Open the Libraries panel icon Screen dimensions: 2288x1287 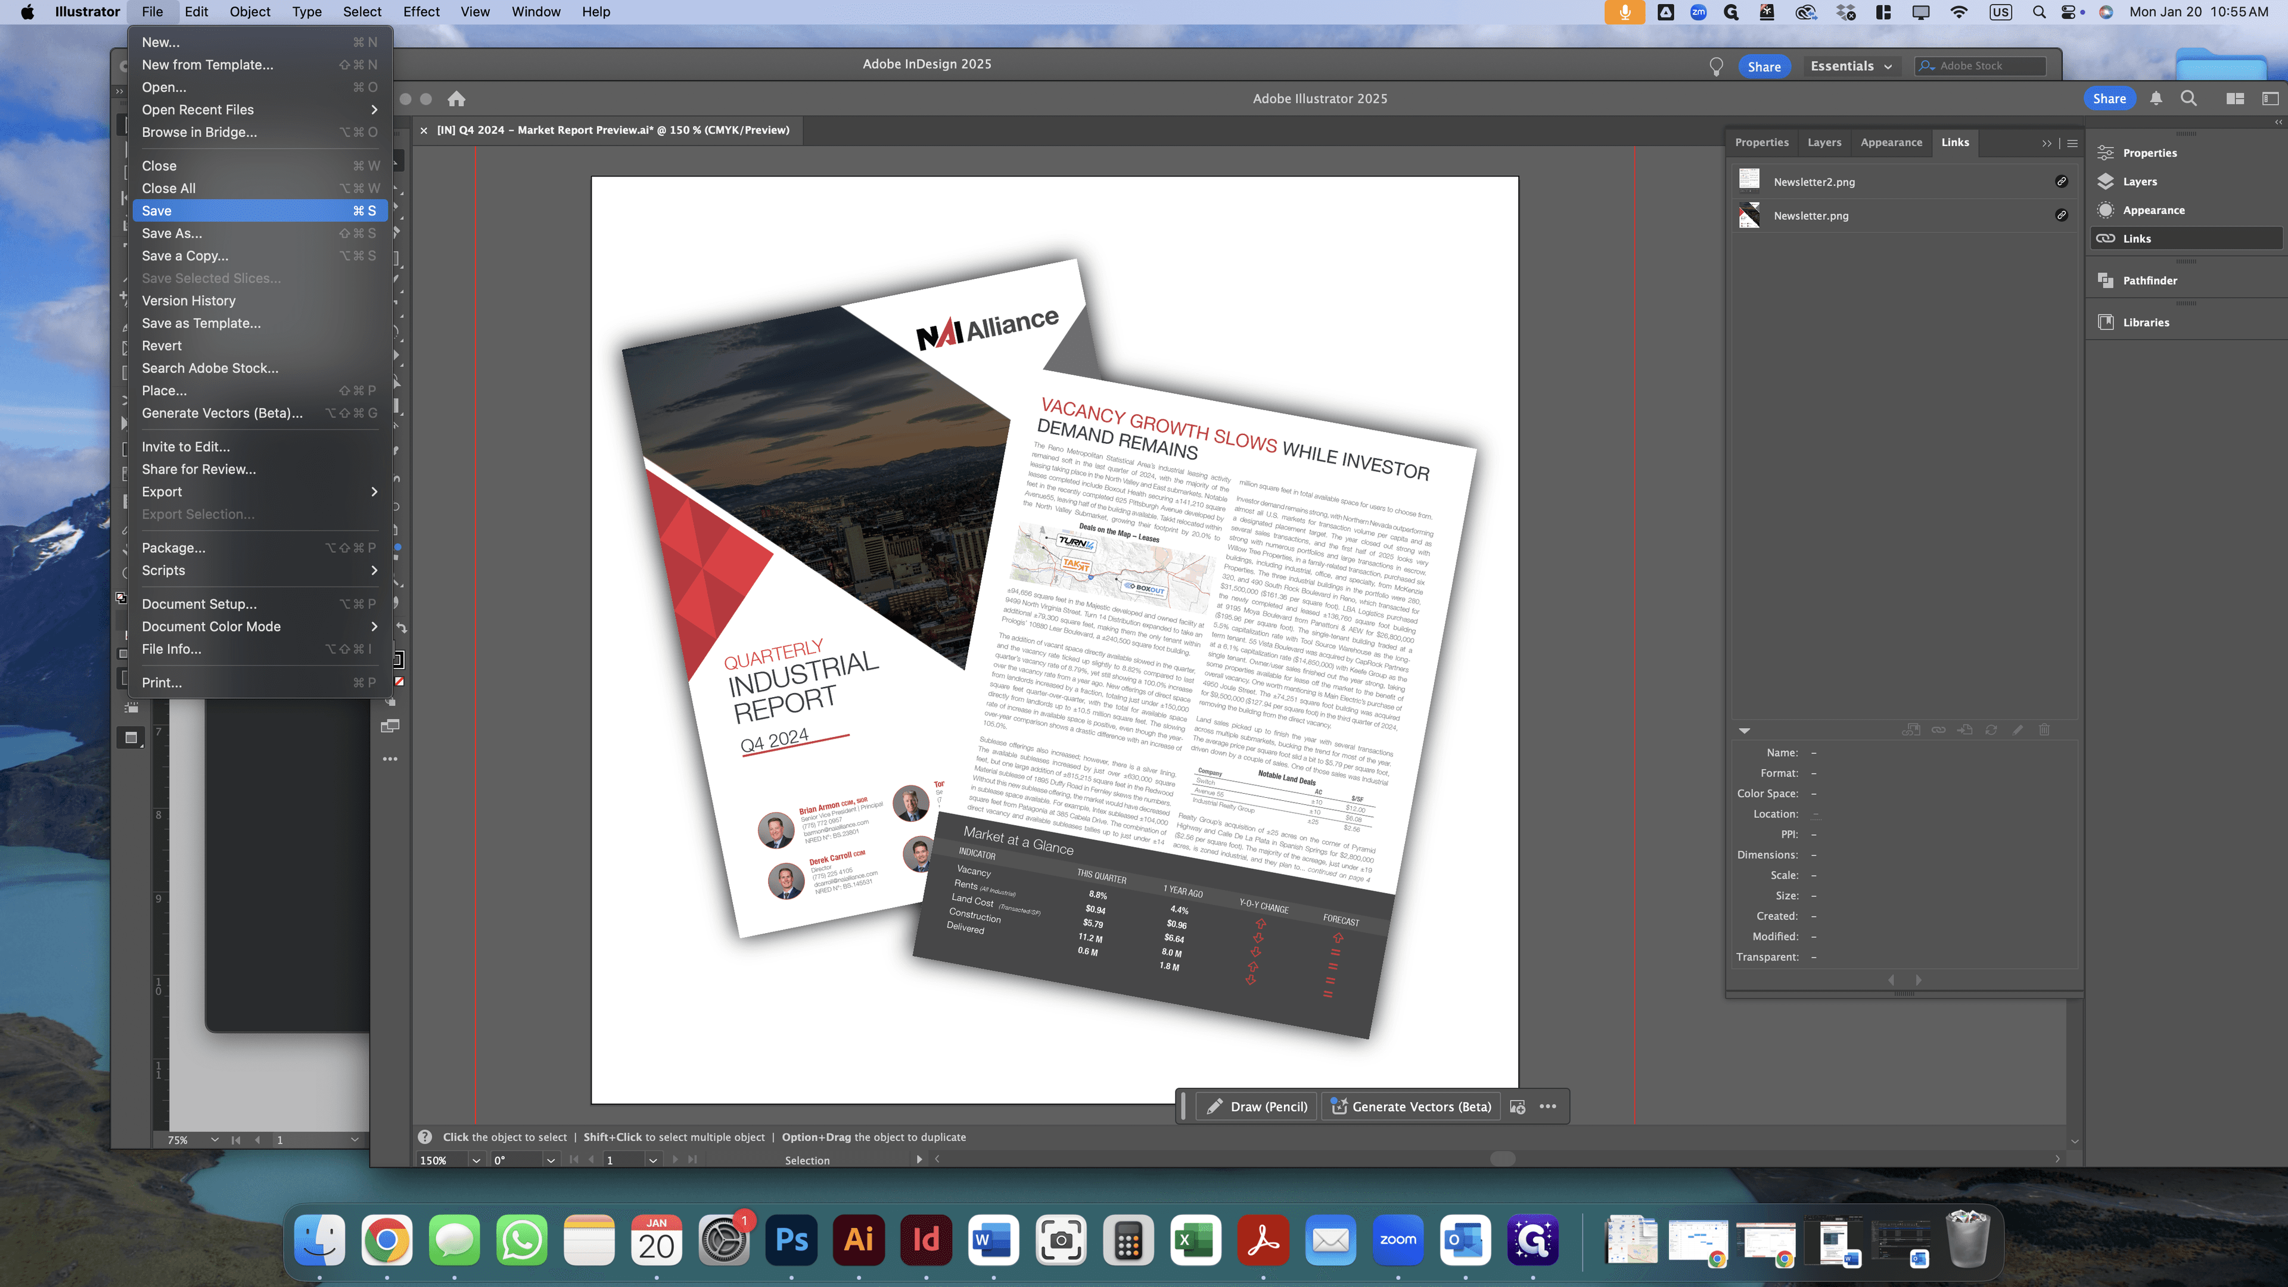click(2105, 322)
